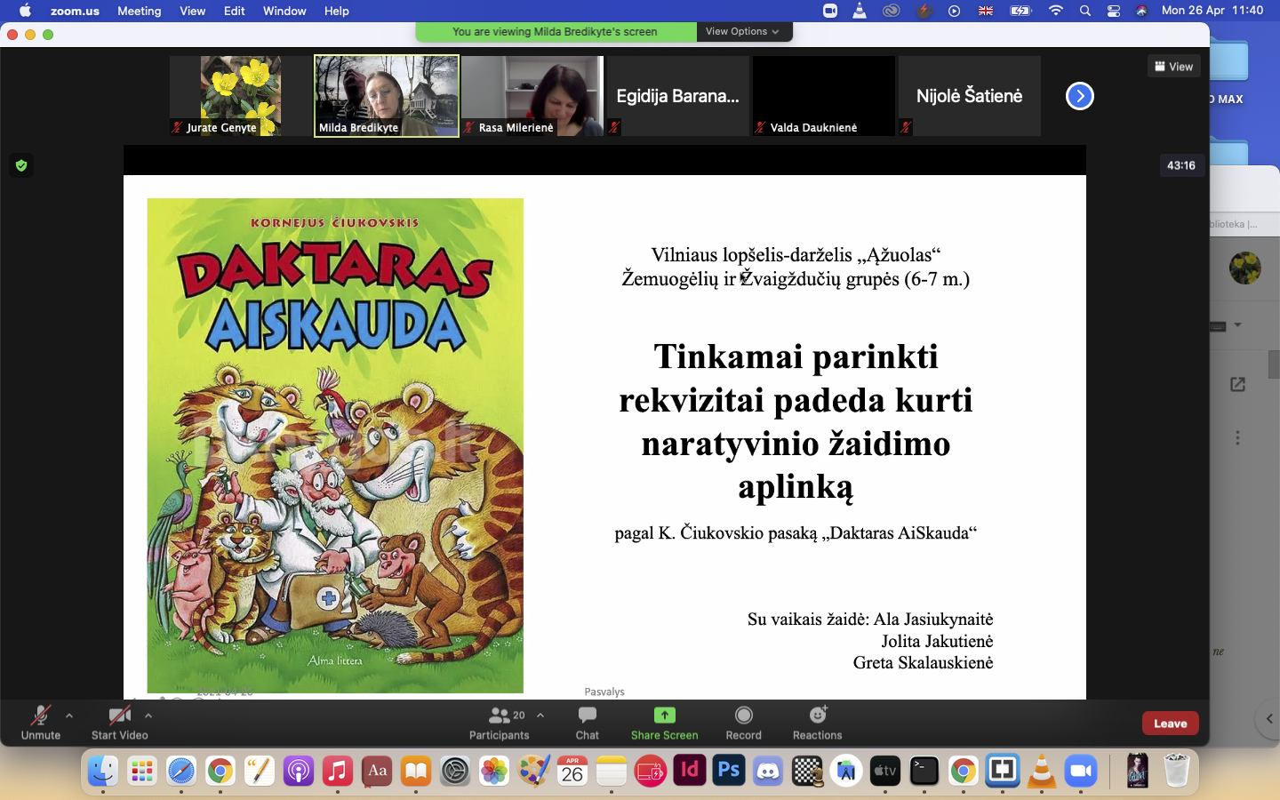Open System Preferences from the Dock
Image resolution: width=1280 pixels, height=800 pixels.
point(455,771)
